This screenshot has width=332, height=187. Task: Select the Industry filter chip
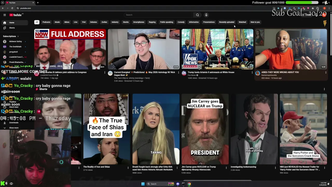coord(115,22)
